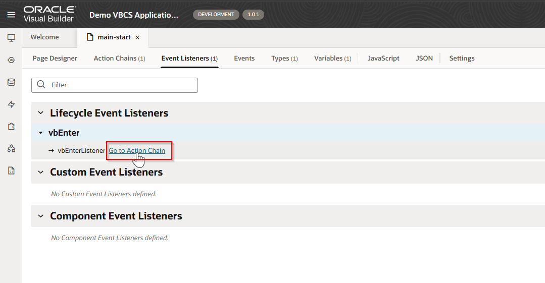
Task: Open Components puzzle-piece icon in sidebar
Action: click(x=11, y=127)
